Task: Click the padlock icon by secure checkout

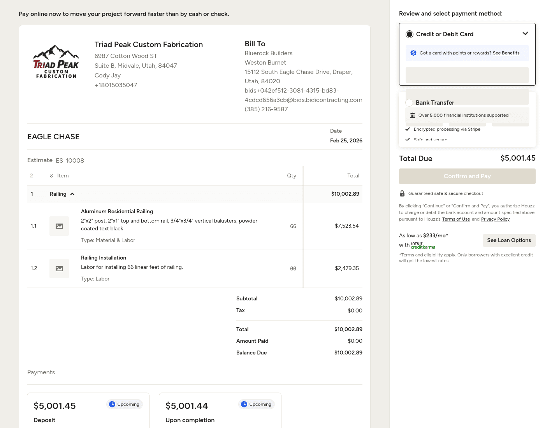Action: point(402,193)
